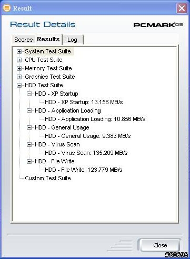Click the Close button
Image resolution: width=190 pixels, height=259 pixels.
[160, 245]
